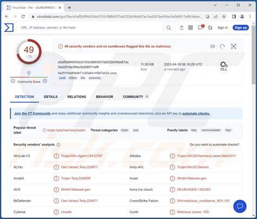Click the .virus file name text
Image resolution: width=257 pixels, height=219 pixels.
pyautogui.click(x=87, y=73)
